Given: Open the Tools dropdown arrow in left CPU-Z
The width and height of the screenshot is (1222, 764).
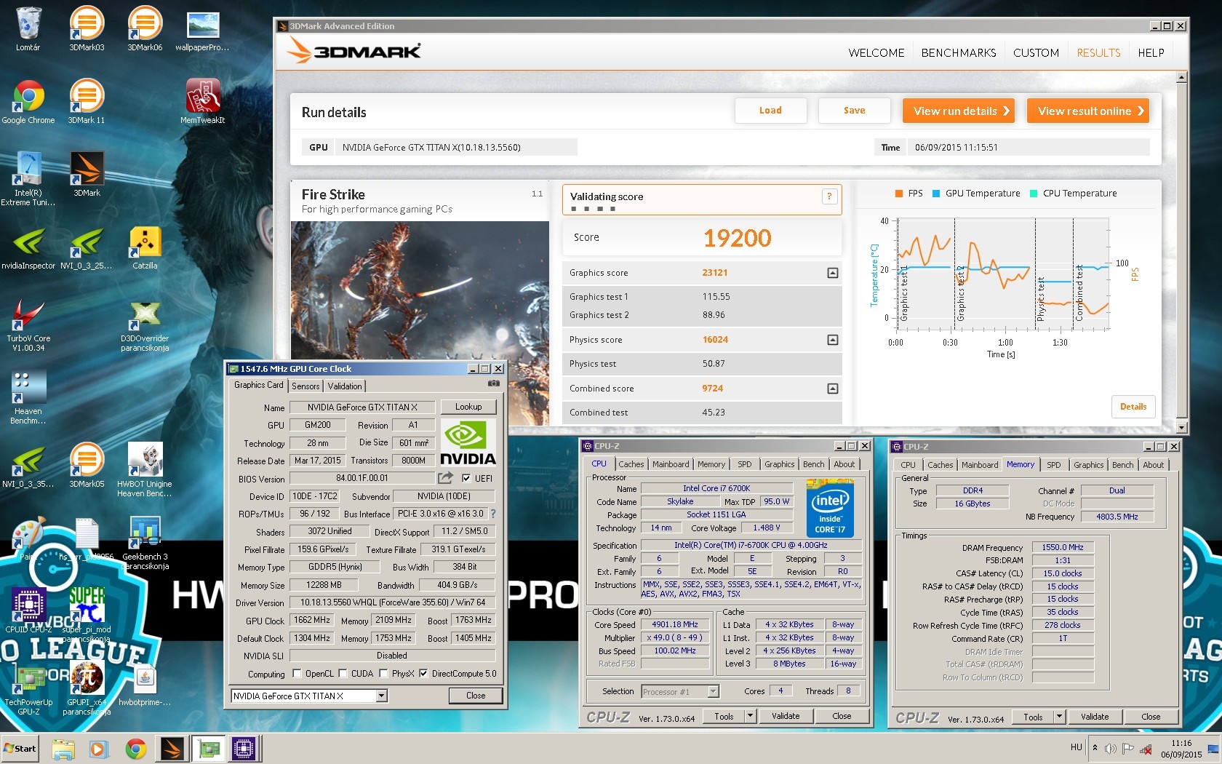Looking at the screenshot, I should (750, 716).
